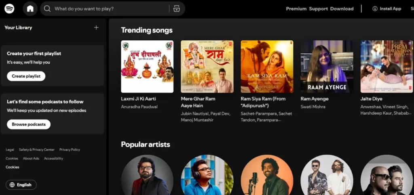414x195 pixels.
Task: Click the Jalte Diye song title
Action: pyautogui.click(x=371, y=99)
